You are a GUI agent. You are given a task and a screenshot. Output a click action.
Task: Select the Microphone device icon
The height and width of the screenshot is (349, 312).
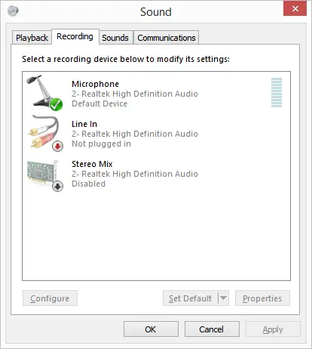[x=44, y=92]
